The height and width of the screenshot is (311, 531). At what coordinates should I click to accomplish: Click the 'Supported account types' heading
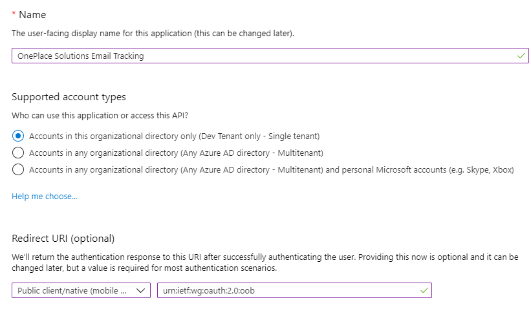point(69,97)
